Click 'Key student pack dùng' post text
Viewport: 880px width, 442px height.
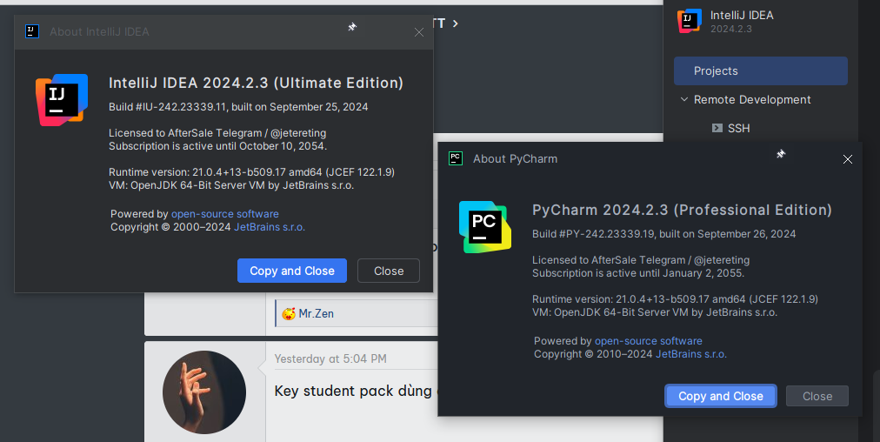pyautogui.click(x=353, y=391)
